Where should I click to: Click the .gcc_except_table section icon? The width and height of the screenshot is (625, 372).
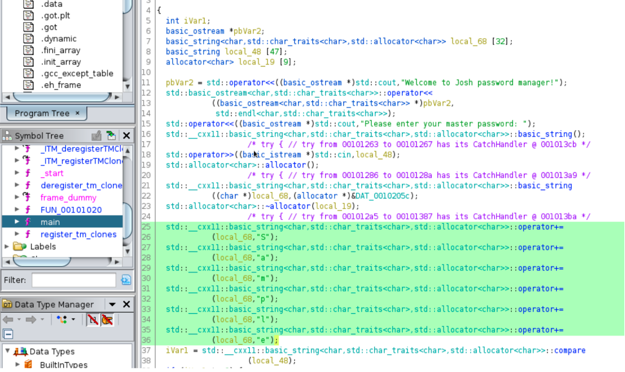click(x=28, y=73)
